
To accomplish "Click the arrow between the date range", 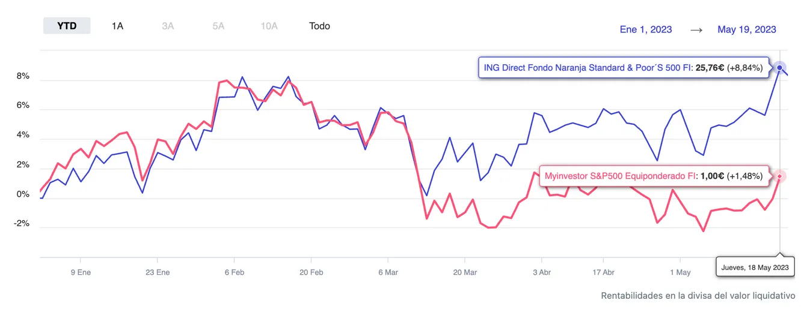I will point(696,29).
